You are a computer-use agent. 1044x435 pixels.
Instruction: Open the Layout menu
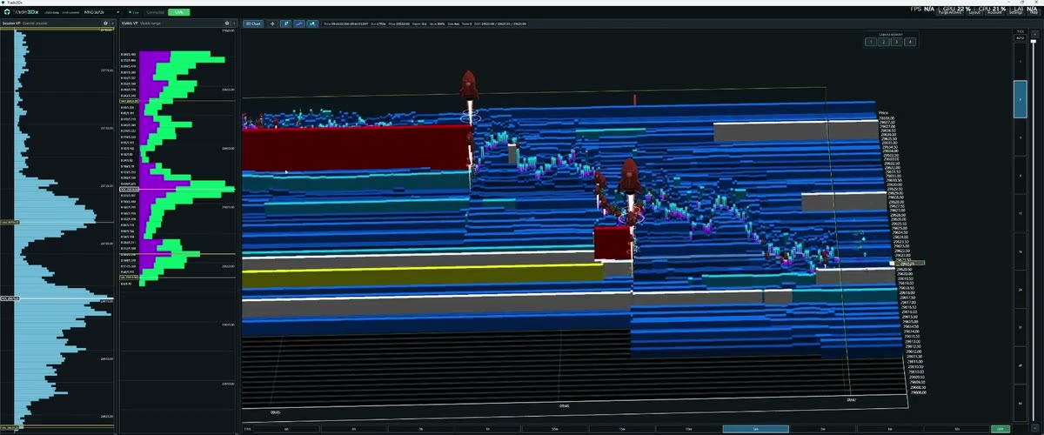[975, 12]
